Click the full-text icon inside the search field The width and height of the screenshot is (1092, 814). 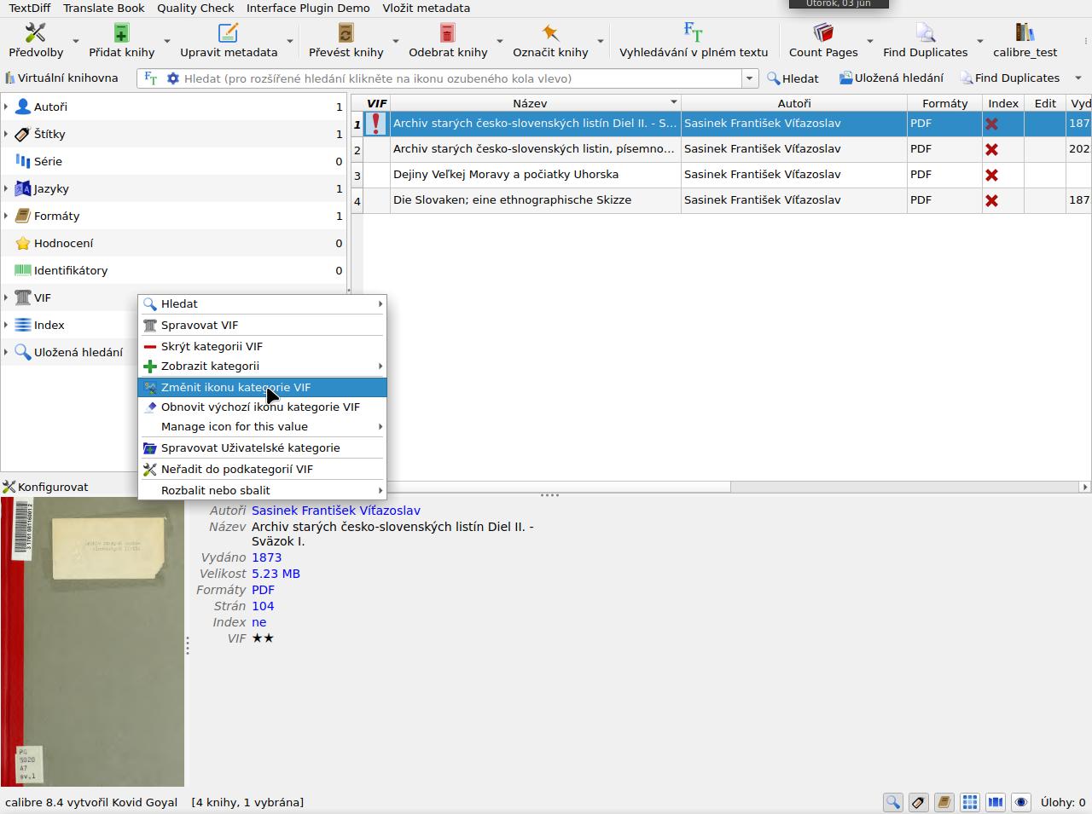[x=150, y=78]
